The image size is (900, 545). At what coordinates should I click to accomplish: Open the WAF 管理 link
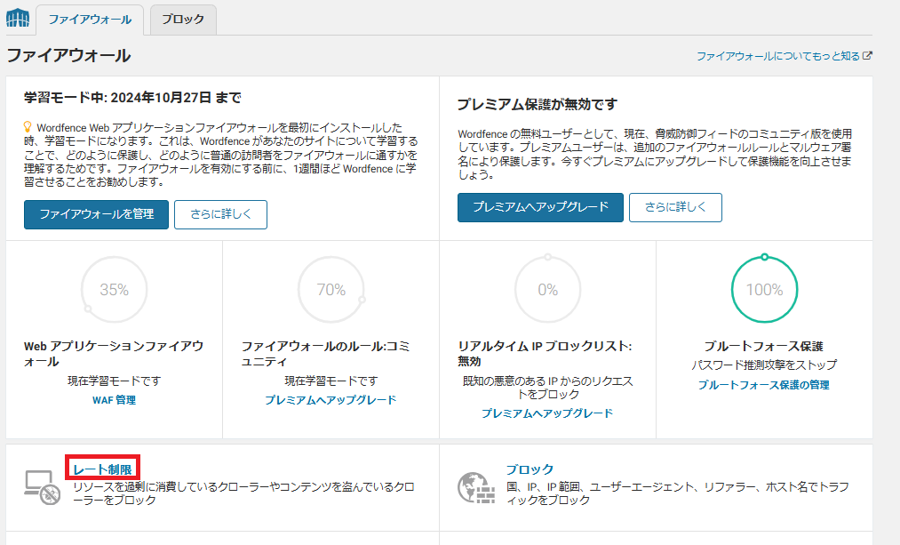click(115, 400)
